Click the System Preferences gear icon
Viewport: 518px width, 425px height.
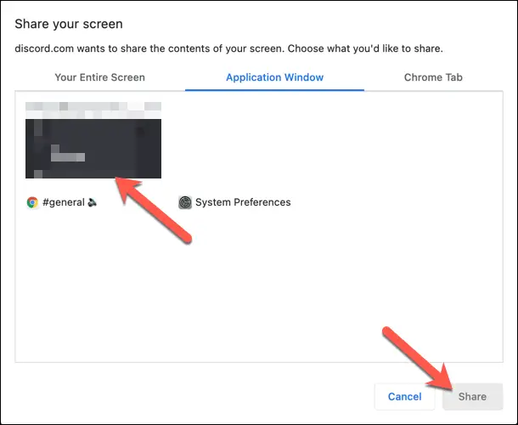185,202
